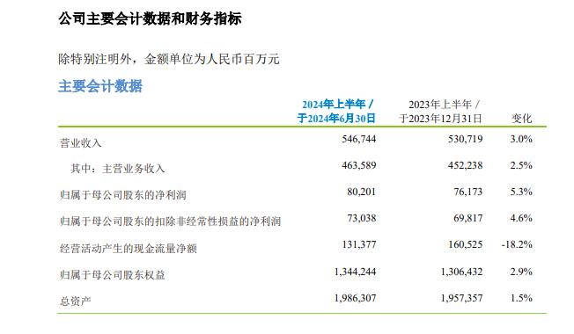
Task: Click the 2023年上半年 column header
Action: (440, 111)
